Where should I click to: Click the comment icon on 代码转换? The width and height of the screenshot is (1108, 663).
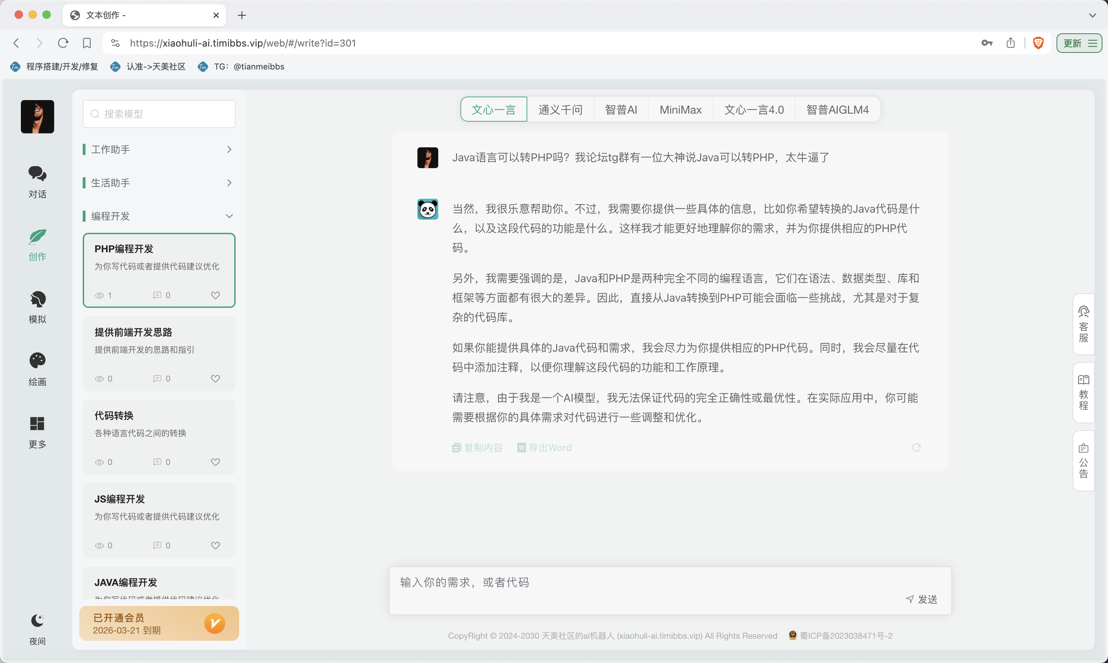coord(157,462)
